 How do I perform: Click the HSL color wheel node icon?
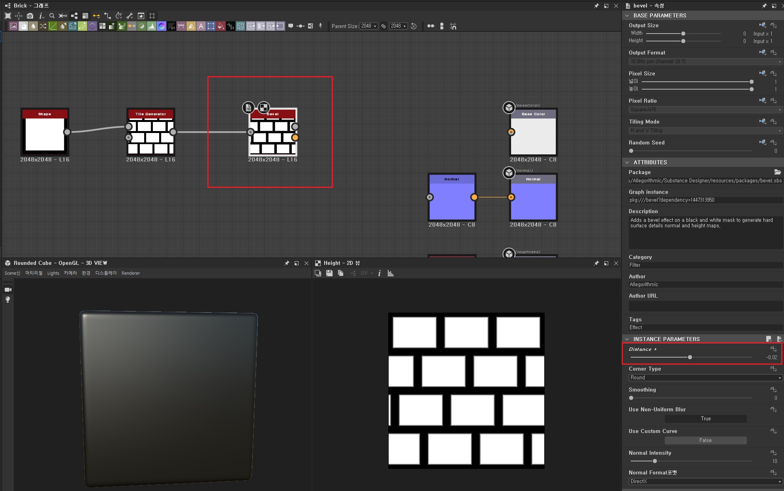tap(162, 26)
